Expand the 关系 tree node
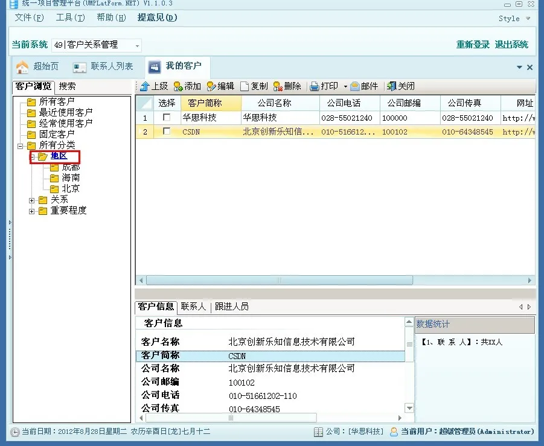 [x=32, y=200]
